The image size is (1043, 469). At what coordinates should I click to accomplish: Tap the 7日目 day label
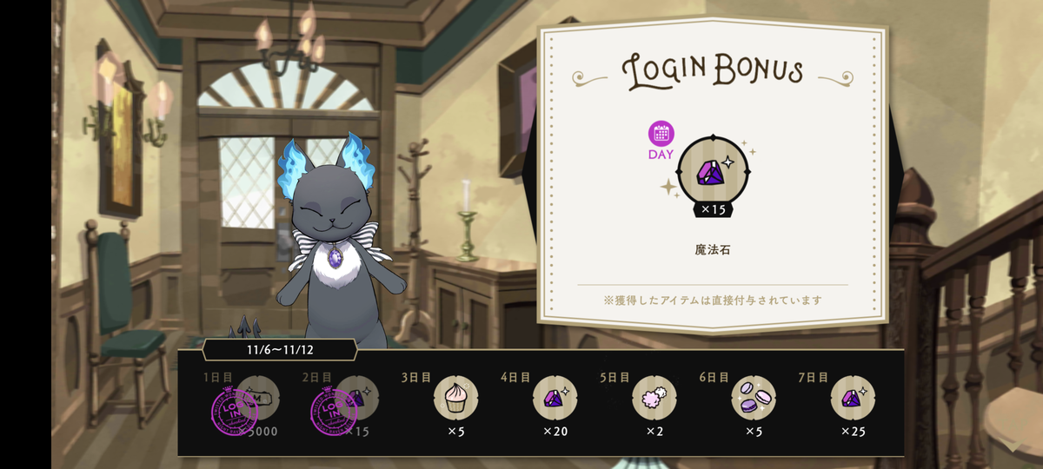814,377
